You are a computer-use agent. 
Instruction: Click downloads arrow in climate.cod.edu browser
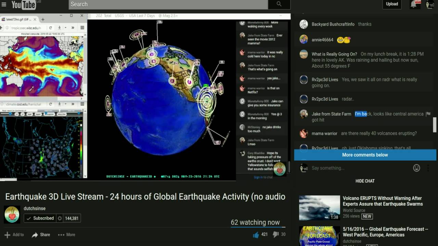(x=60, y=104)
